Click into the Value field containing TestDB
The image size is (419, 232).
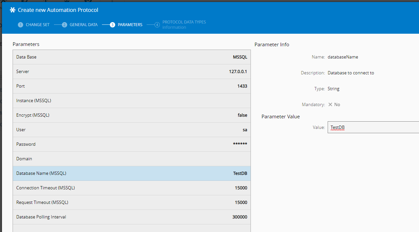tap(373, 127)
